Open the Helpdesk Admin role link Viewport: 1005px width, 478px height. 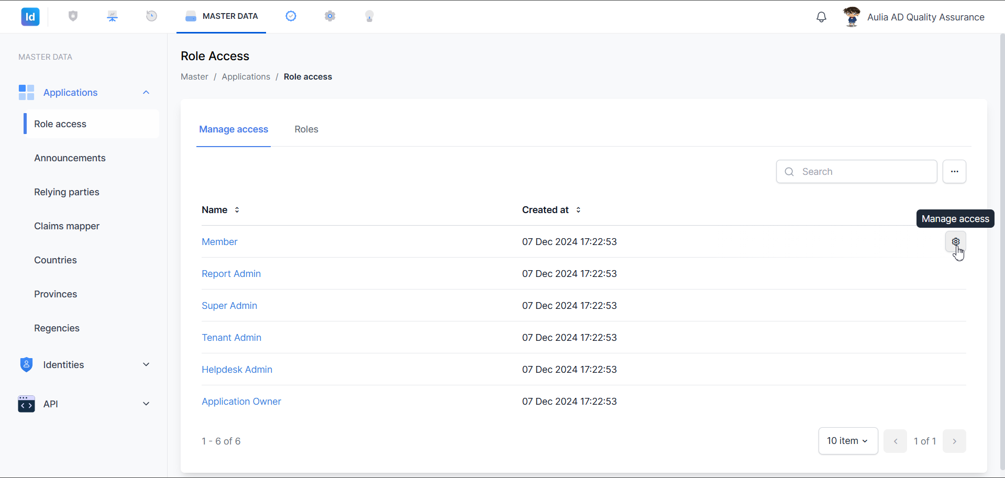(237, 370)
